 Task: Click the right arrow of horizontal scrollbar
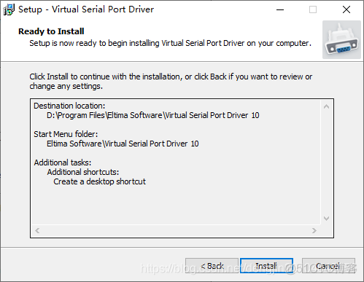314,230
